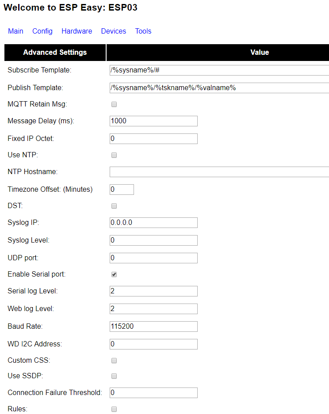Screen dimensions: 329x414
Task: Turn on the Rules checkbox
Action: 114,409
